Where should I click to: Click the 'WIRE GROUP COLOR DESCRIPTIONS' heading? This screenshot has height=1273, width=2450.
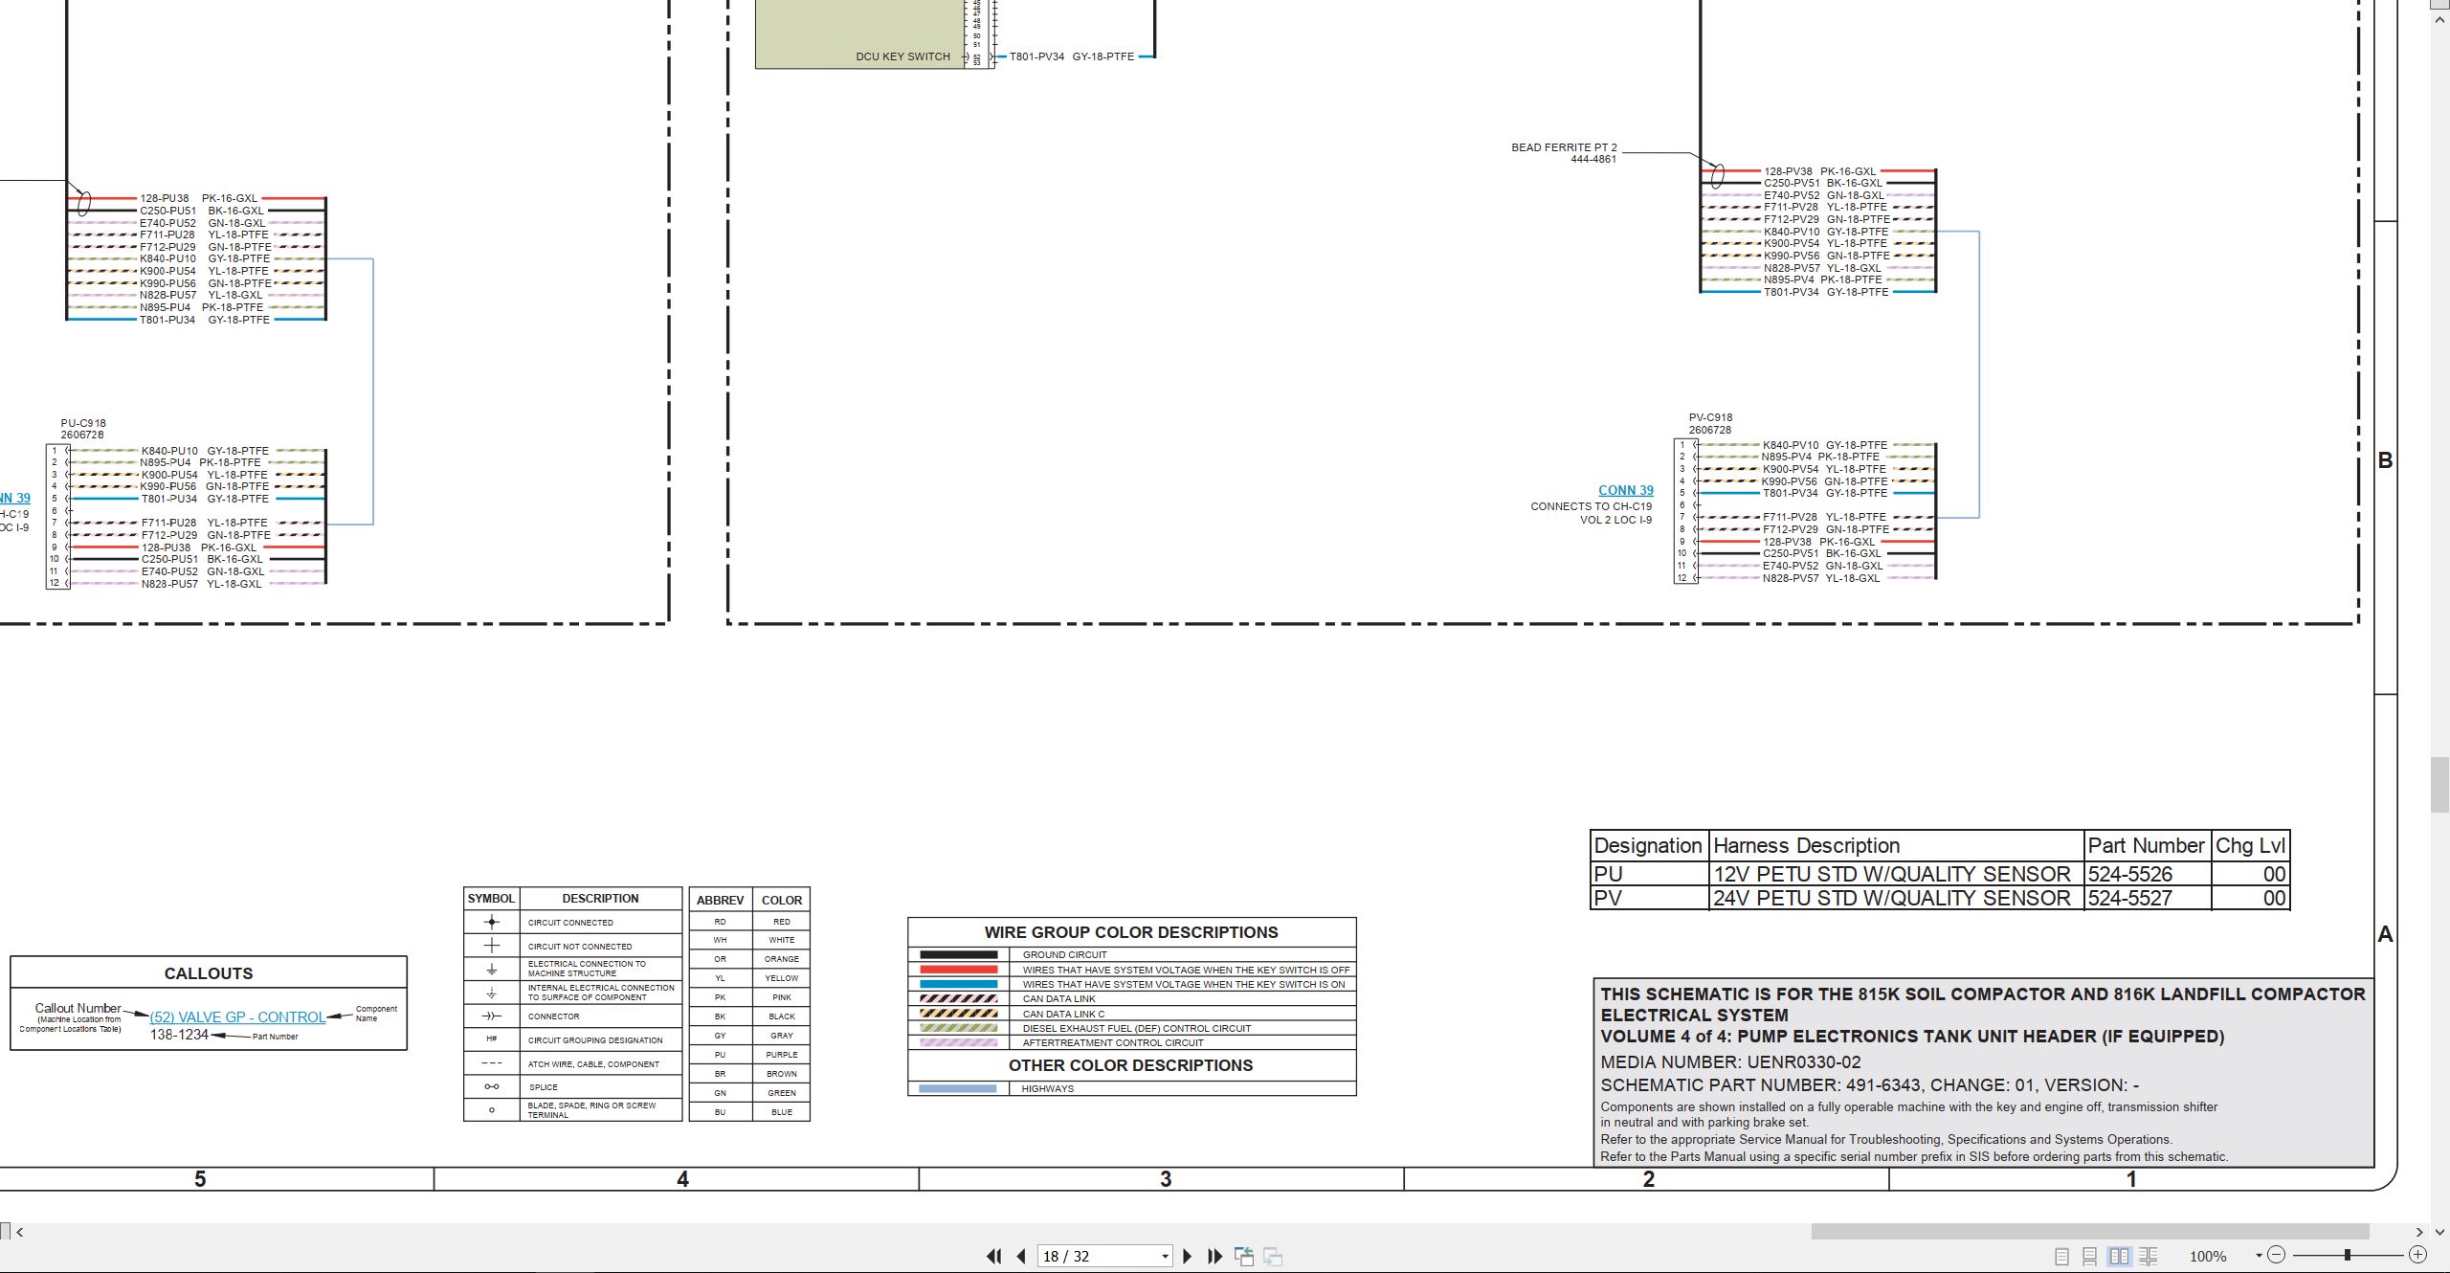click(x=1131, y=932)
